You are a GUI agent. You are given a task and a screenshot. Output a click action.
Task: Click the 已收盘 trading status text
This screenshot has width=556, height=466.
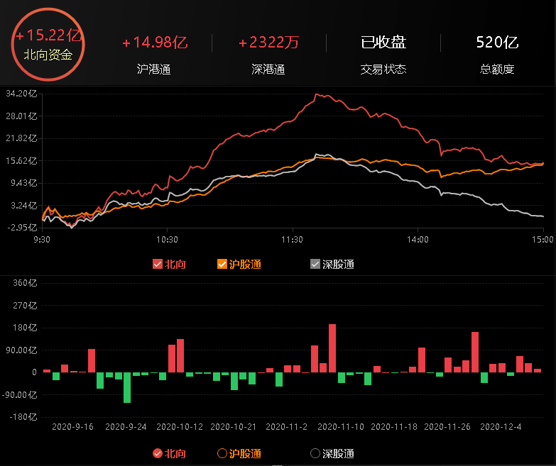point(383,43)
